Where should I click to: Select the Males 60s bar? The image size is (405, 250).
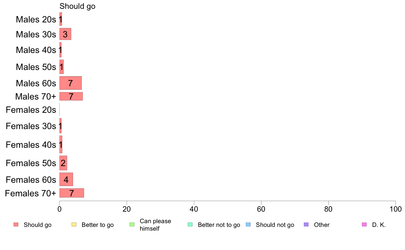coord(71,83)
